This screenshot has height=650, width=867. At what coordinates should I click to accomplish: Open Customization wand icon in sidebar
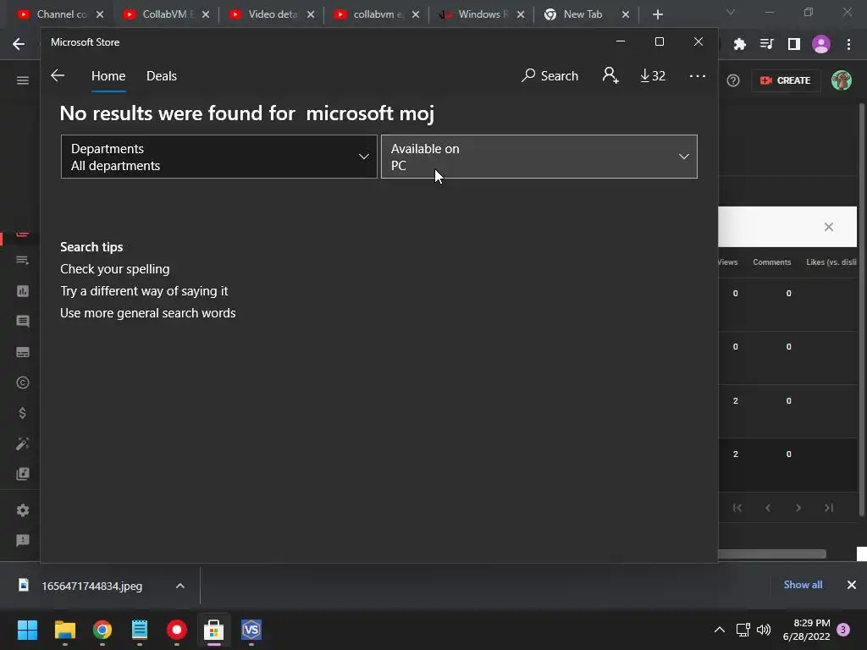click(x=23, y=443)
